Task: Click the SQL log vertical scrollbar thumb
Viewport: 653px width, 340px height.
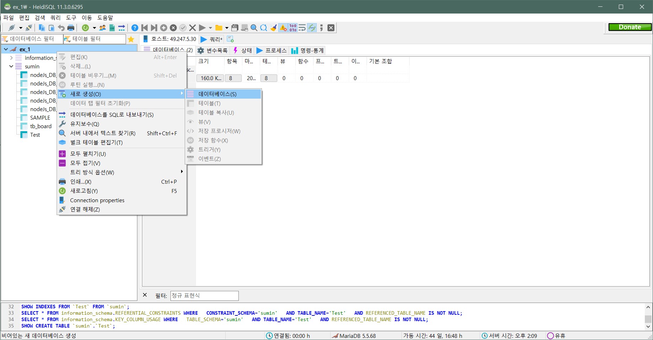Action: [648, 319]
